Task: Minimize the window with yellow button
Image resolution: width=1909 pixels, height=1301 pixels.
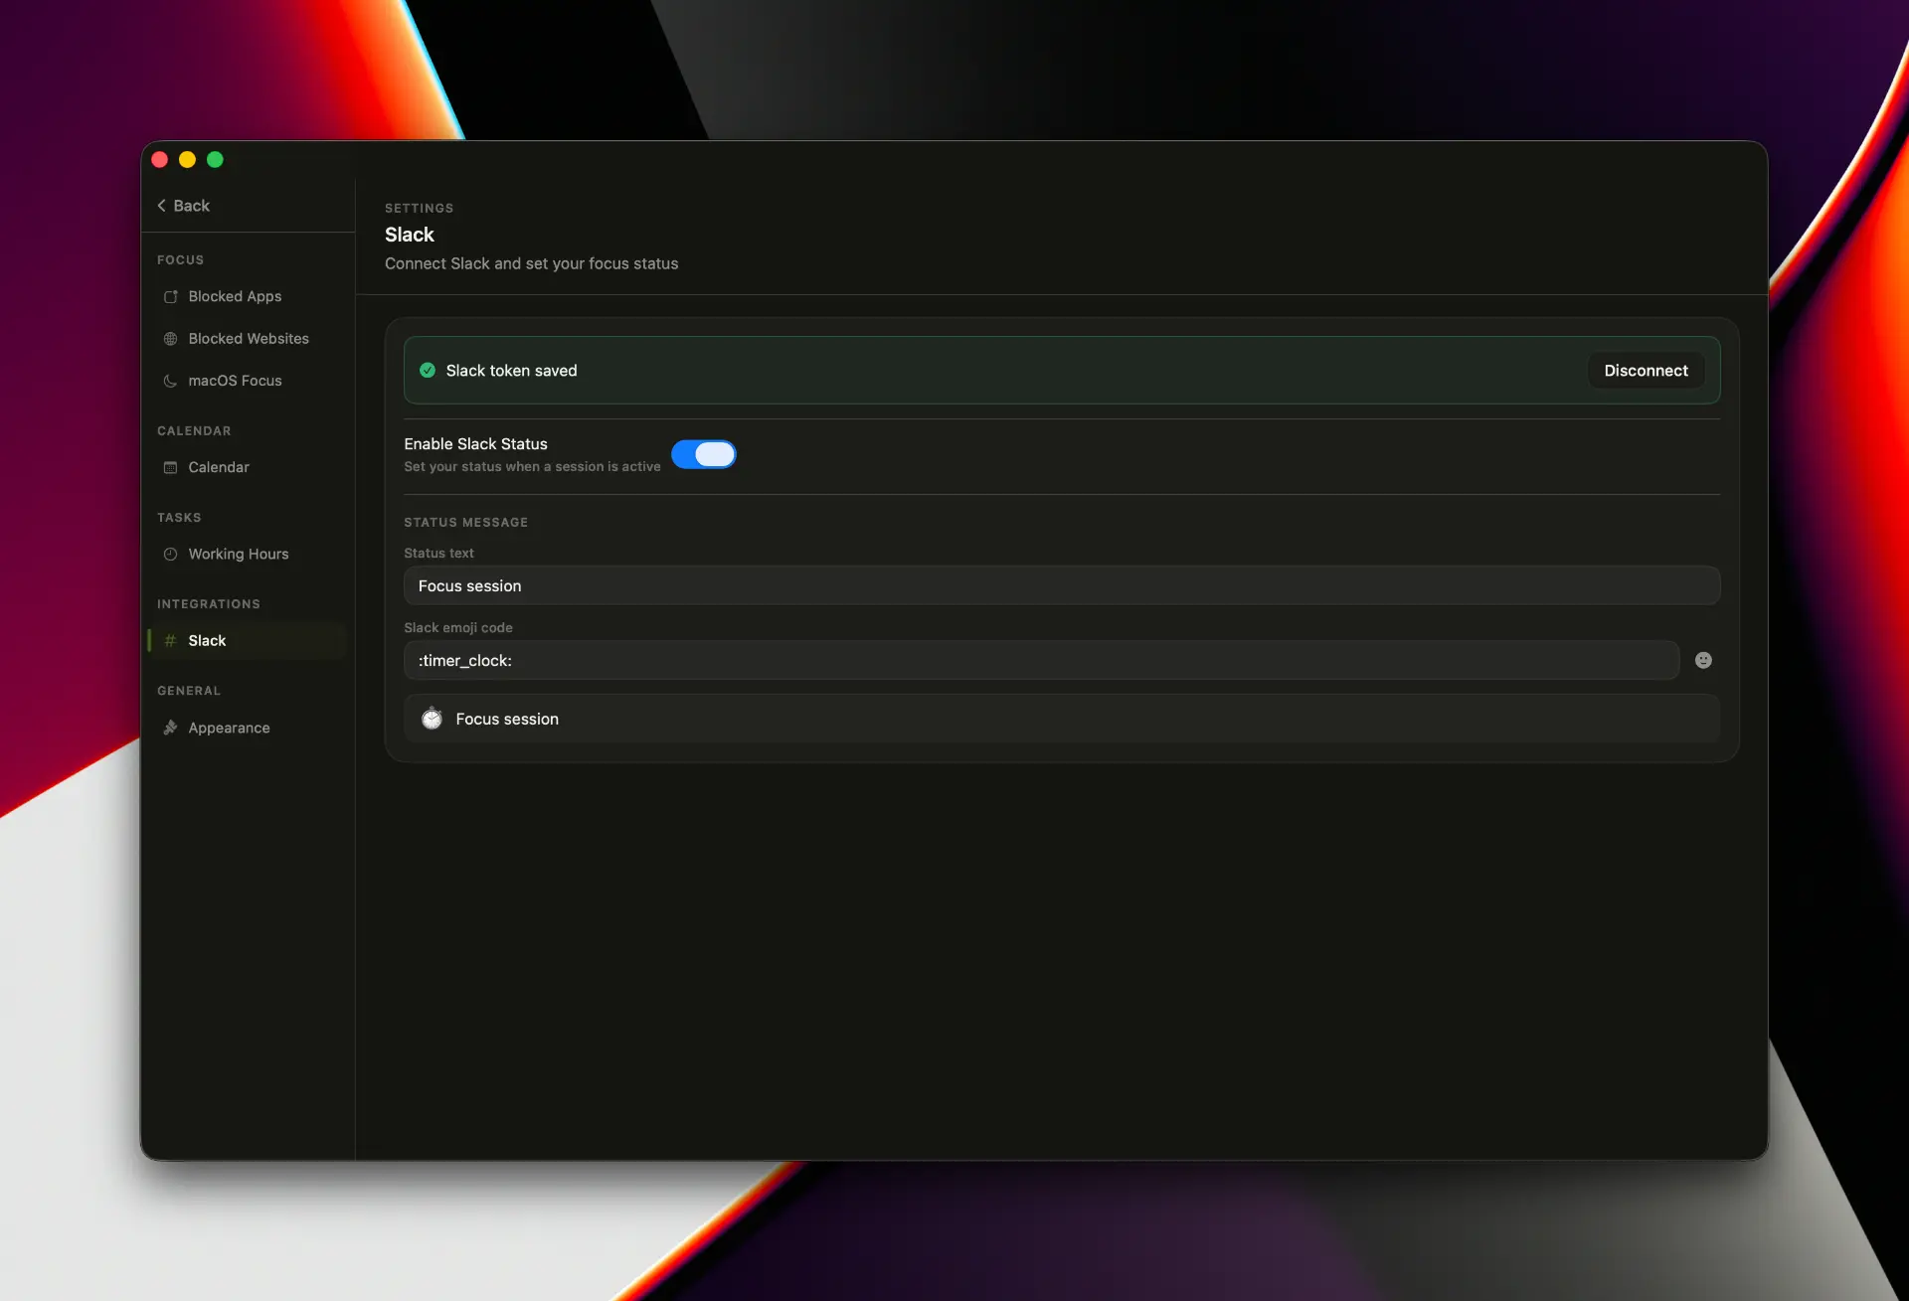Action: point(187,160)
